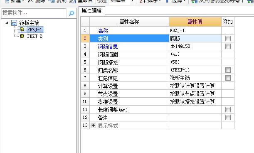Select FBZJ-1 in the component tree
The height and width of the screenshot is (153, 254).
click(x=35, y=30)
